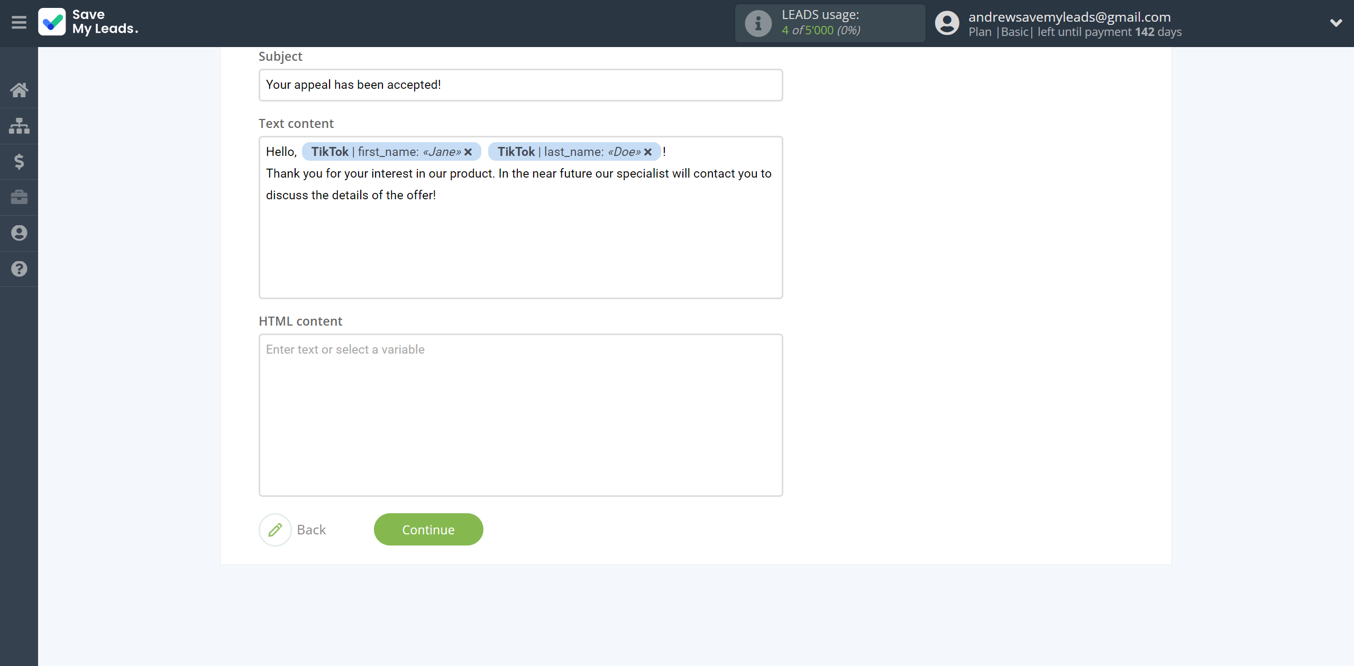Open billing dollar icon in sidebar

[x=19, y=161]
